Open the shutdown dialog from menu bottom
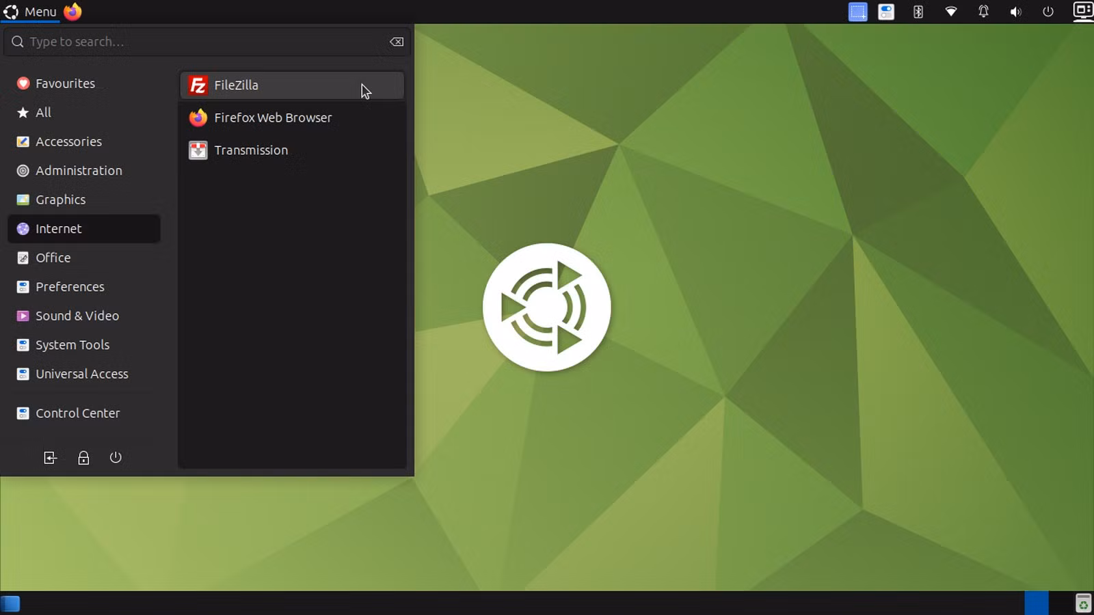 point(116,458)
